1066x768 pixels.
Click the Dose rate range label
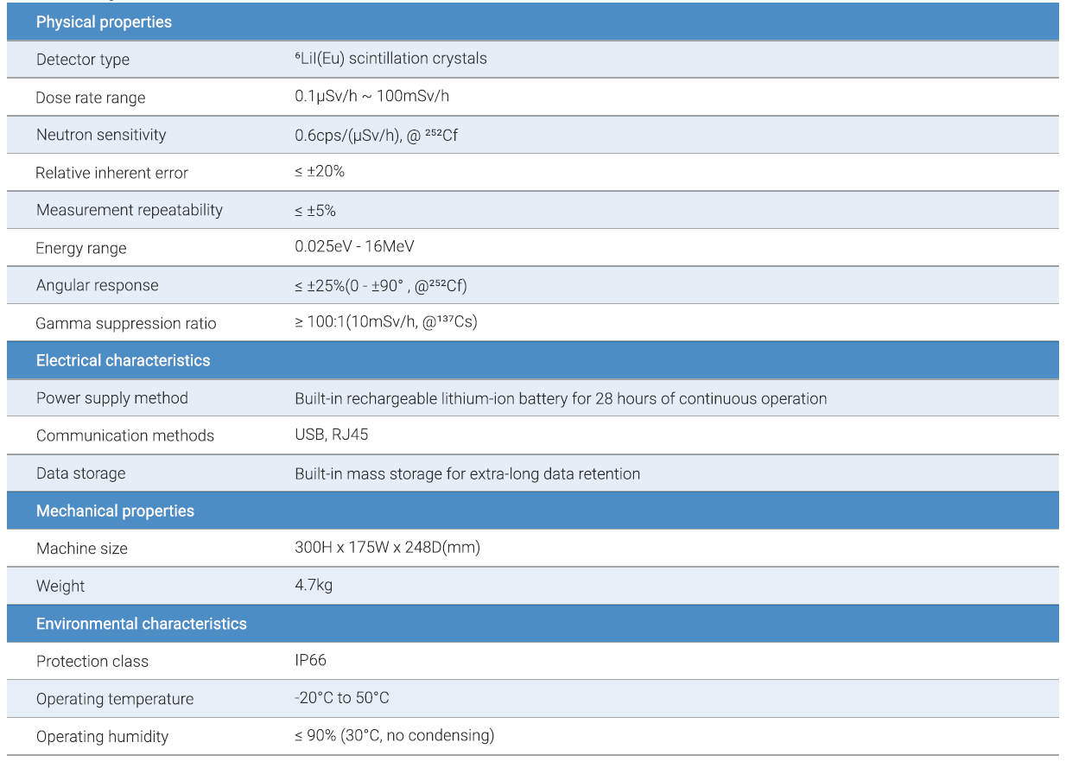[91, 98]
